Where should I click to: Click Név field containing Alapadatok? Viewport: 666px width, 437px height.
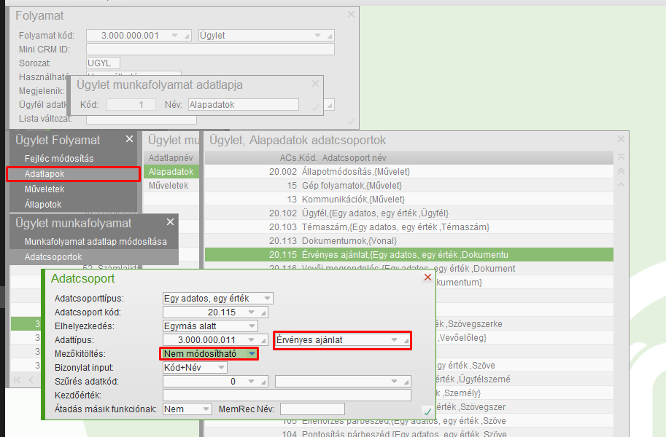(244, 104)
